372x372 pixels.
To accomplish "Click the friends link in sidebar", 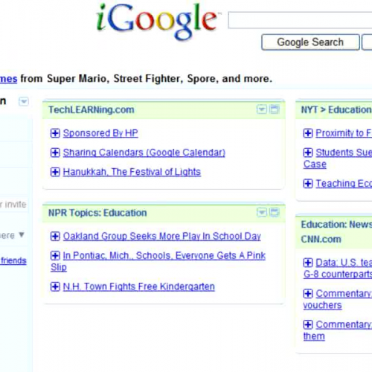I will click(13, 260).
